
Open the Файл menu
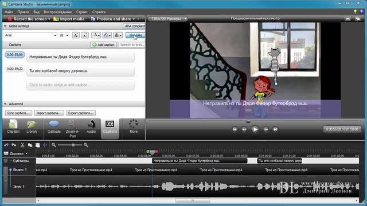tap(9, 12)
